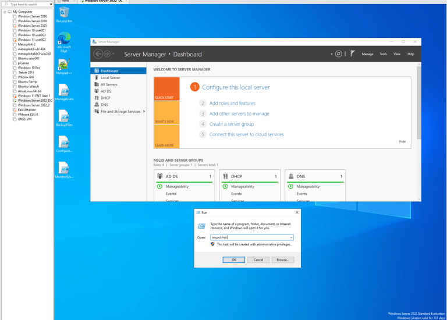The height and width of the screenshot is (320, 447).
Task: Select the WHAT'S NEW tile
Action: (167, 113)
